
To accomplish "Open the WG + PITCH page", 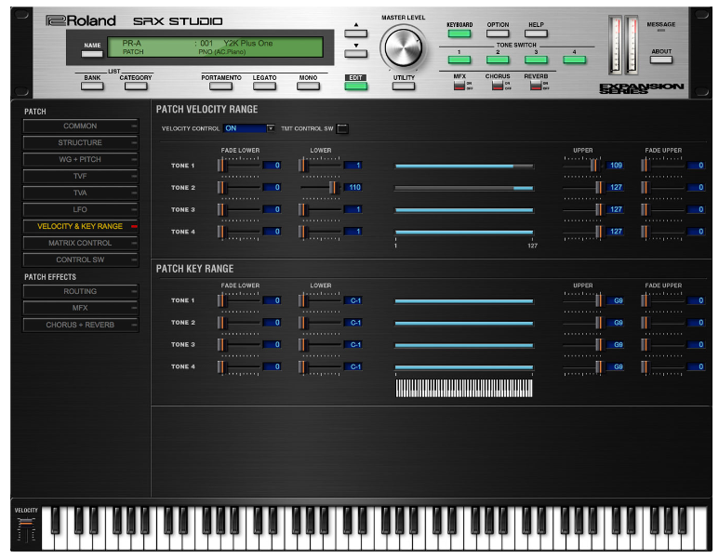I will coord(80,160).
